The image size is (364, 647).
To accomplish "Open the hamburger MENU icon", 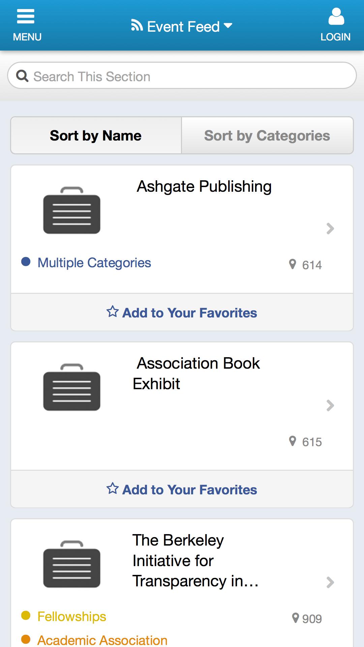I will click(x=26, y=17).
